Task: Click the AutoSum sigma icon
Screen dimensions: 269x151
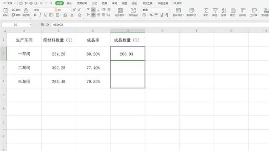Action: tap(206, 10)
